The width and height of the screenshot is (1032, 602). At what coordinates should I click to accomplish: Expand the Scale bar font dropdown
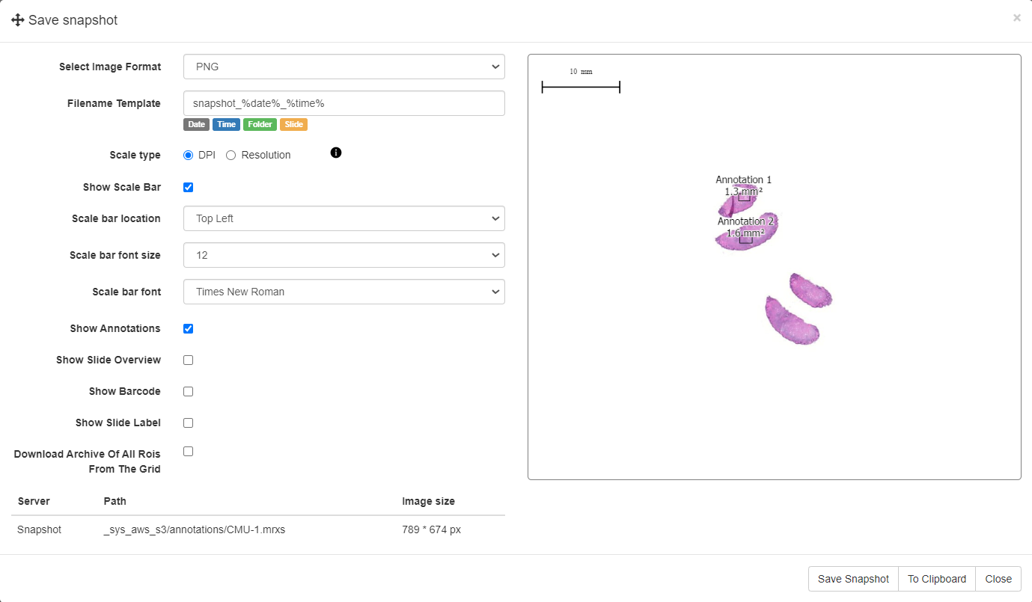pos(344,292)
